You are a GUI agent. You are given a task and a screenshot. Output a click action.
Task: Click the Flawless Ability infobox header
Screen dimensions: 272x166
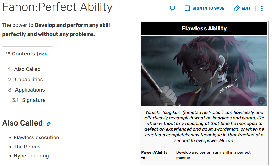click(204, 28)
